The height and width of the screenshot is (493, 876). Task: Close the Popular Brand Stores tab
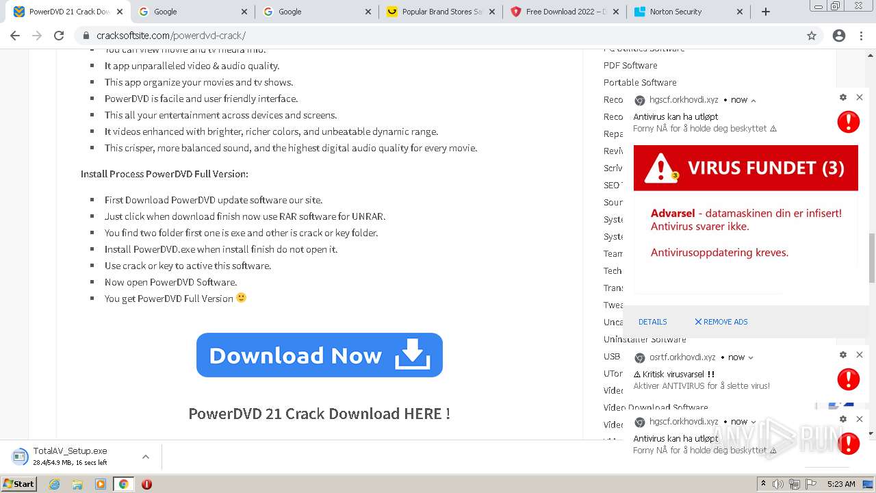coord(493,12)
